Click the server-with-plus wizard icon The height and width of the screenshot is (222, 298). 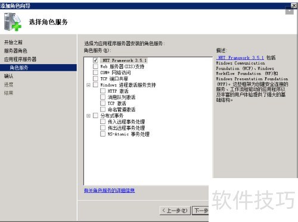coord(13,22)
